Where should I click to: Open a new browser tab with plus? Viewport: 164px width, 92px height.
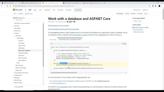pos(105,3)
